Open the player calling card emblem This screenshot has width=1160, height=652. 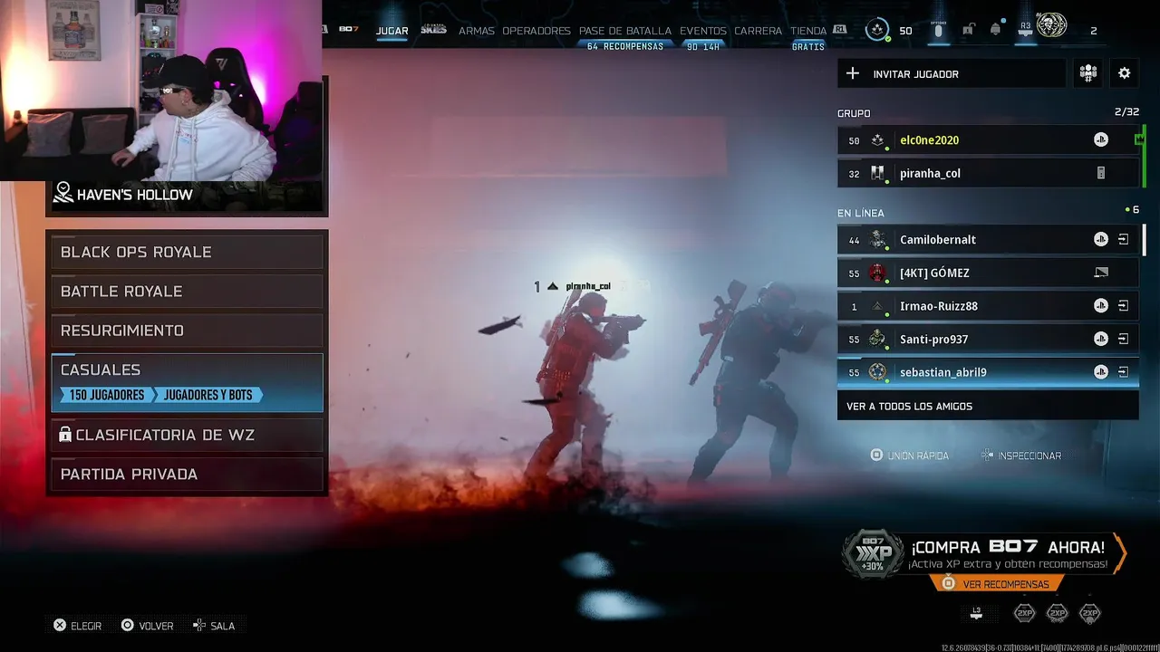(x=1051, y=27)
